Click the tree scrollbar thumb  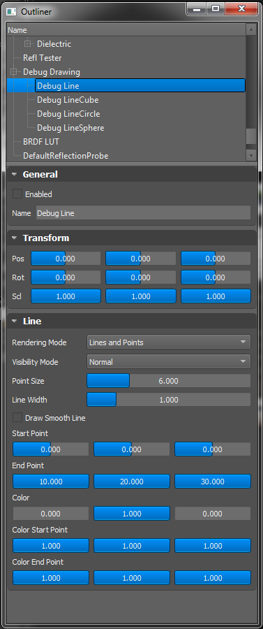pos(251,136)
